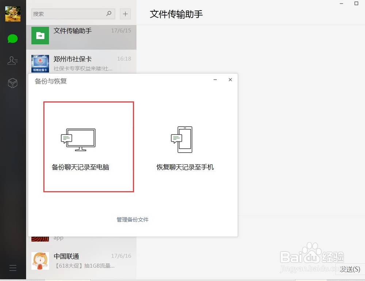Open the hamburger settings menu
Screen dimensions: 365x281
13,268
